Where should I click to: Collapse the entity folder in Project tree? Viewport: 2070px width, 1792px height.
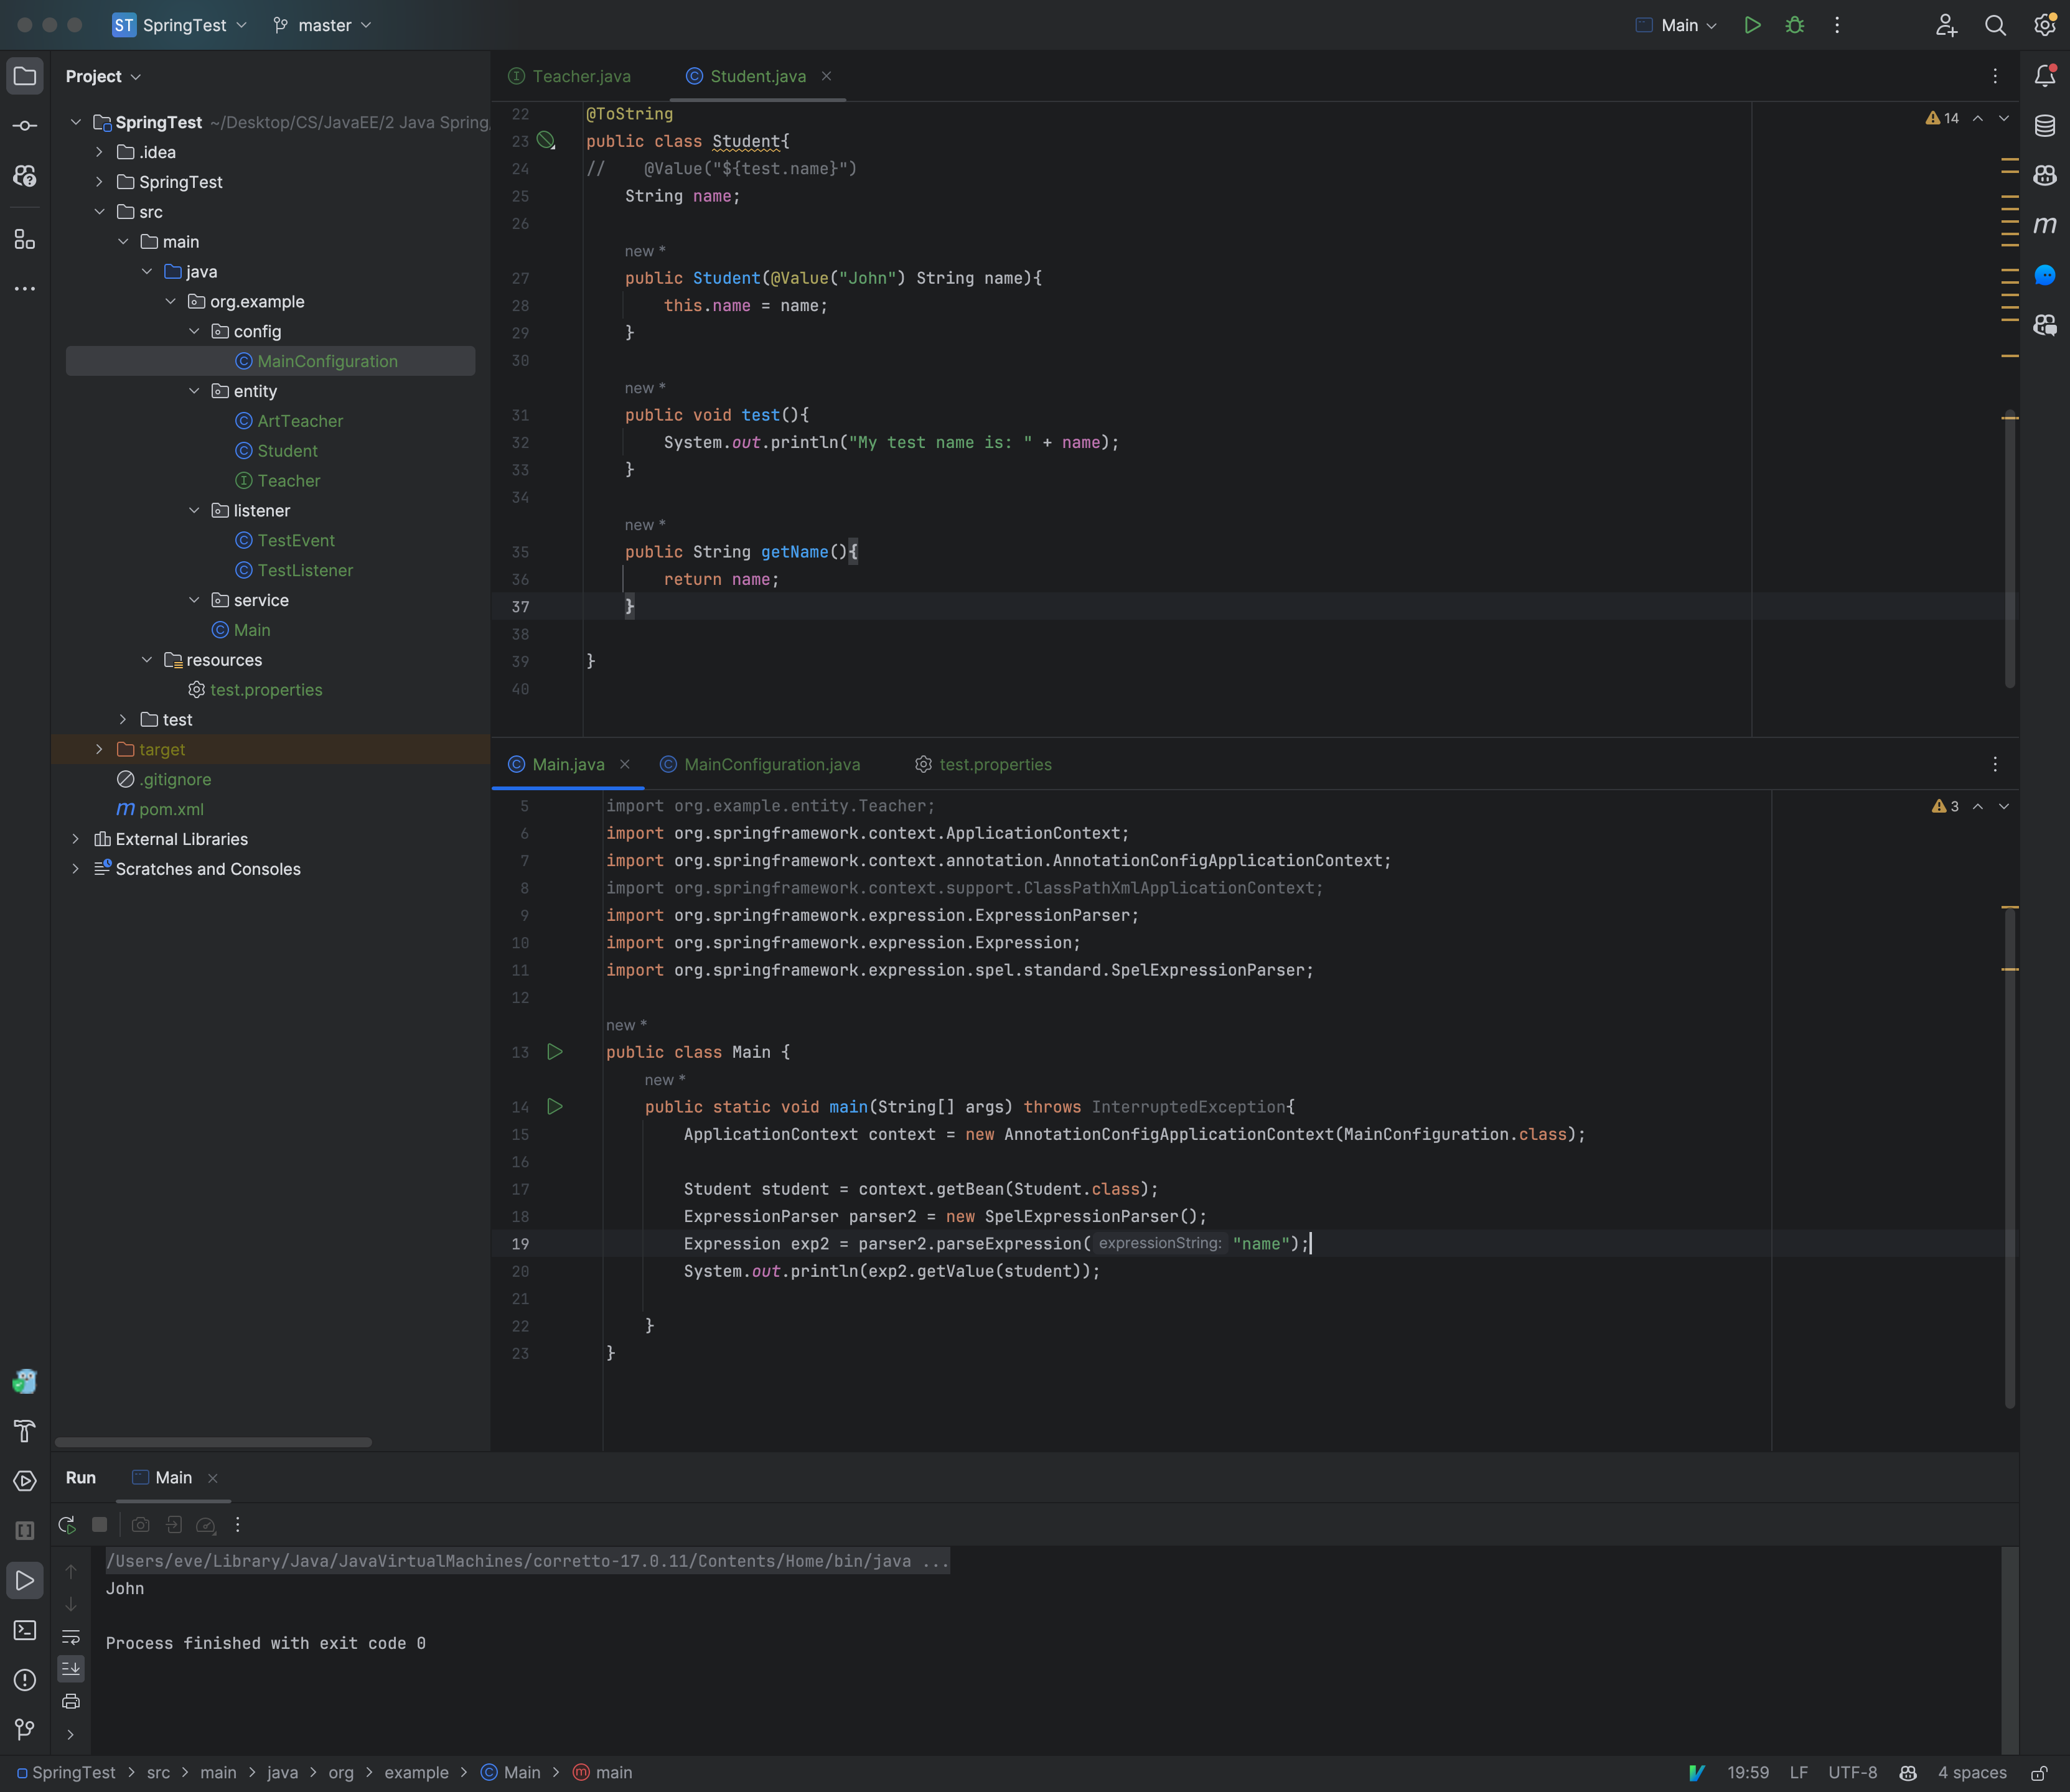click(195, 391)
